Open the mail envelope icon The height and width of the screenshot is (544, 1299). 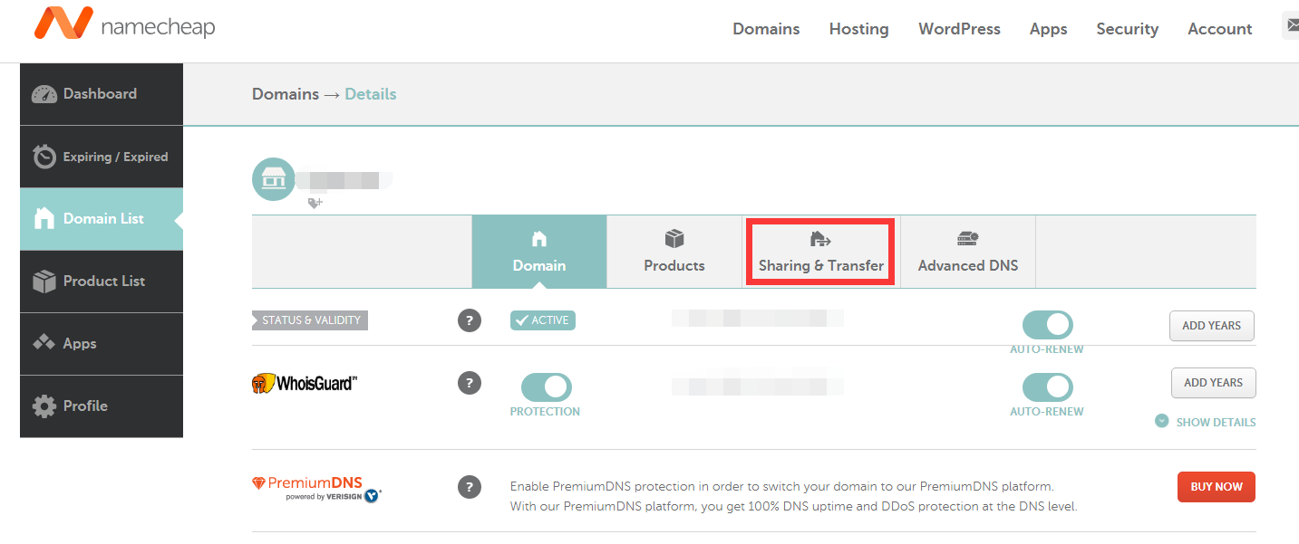coord(1291,26)
